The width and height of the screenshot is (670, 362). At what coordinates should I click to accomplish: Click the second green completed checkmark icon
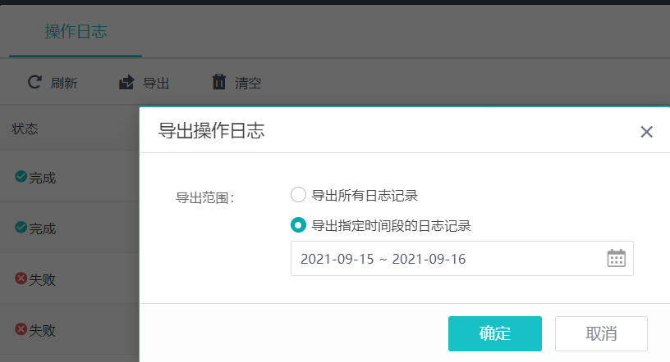tap(21, 227)
